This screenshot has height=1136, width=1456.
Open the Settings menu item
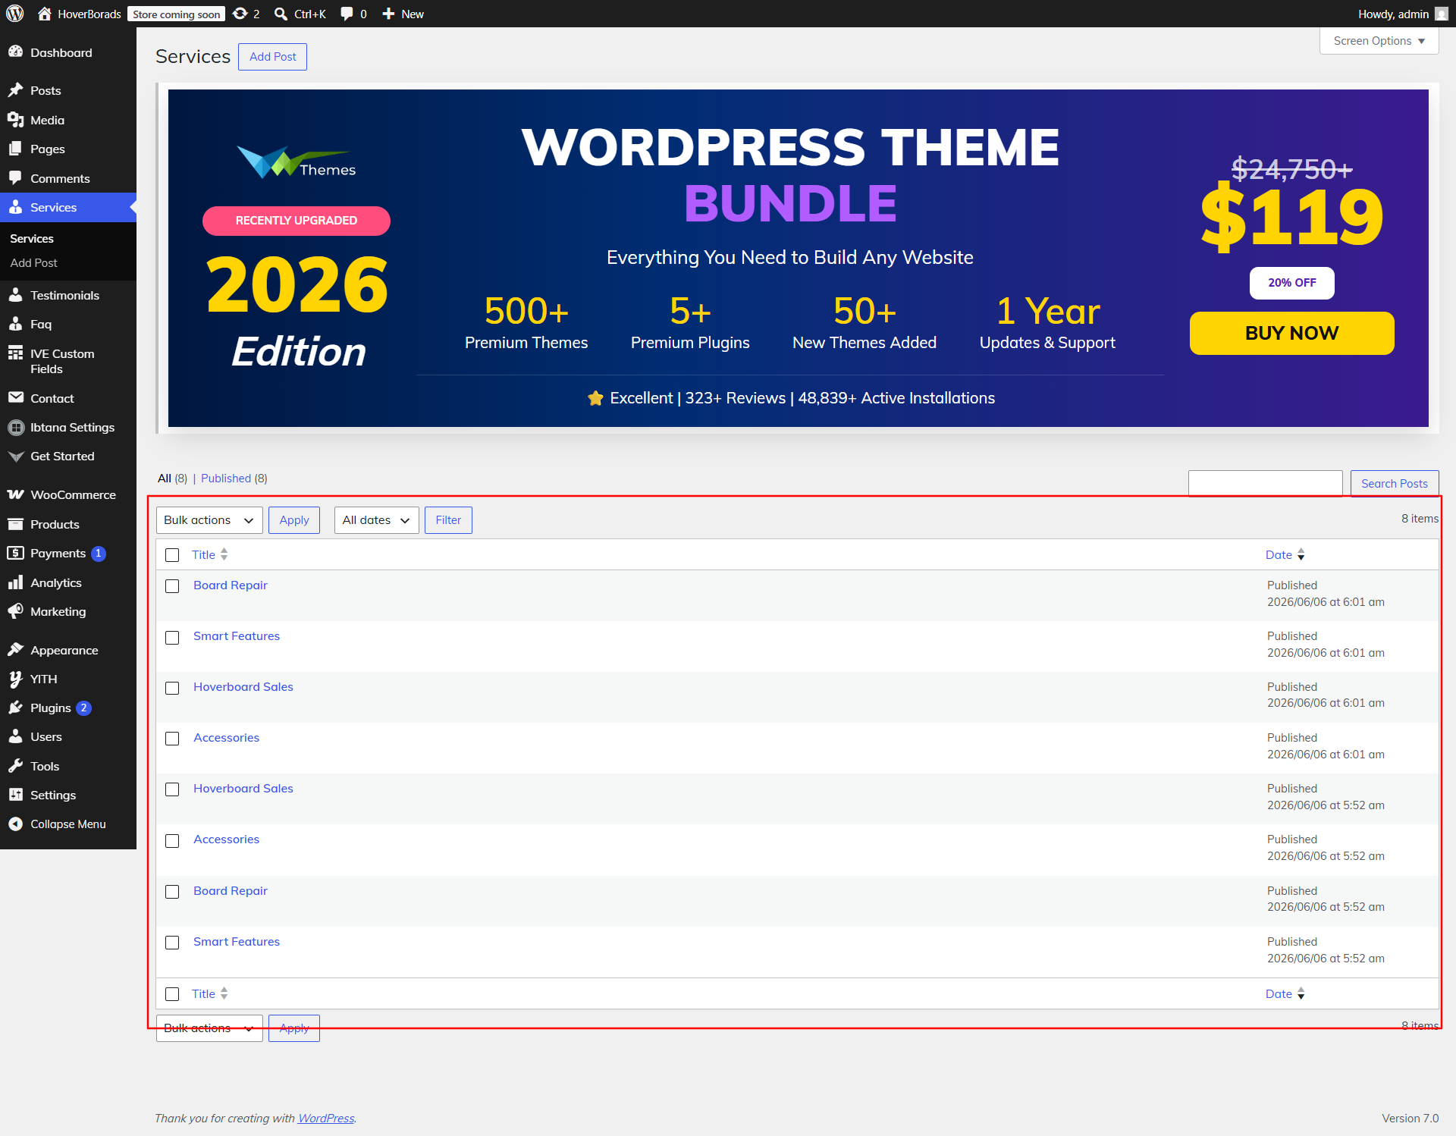pyautogui.click(x=68, y=795)
